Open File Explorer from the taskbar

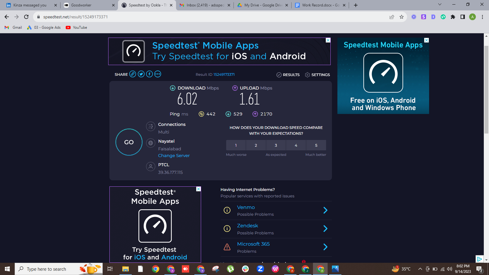(x=125, y=269)
